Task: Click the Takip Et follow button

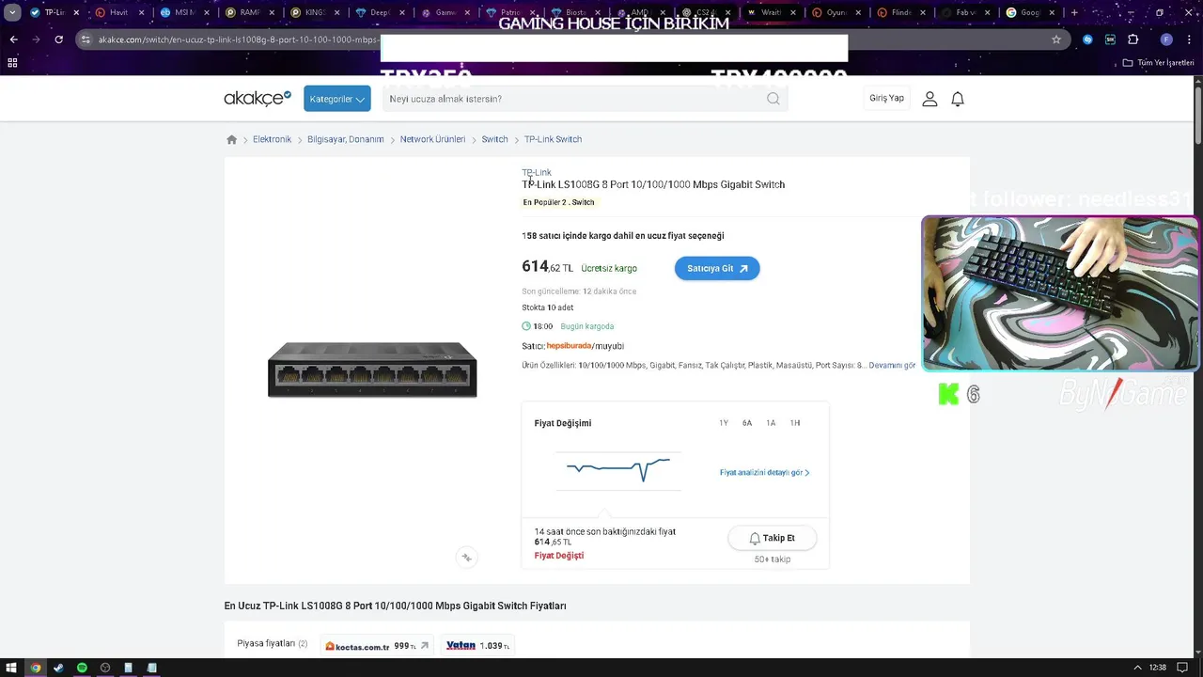Action: coord(772,538)
